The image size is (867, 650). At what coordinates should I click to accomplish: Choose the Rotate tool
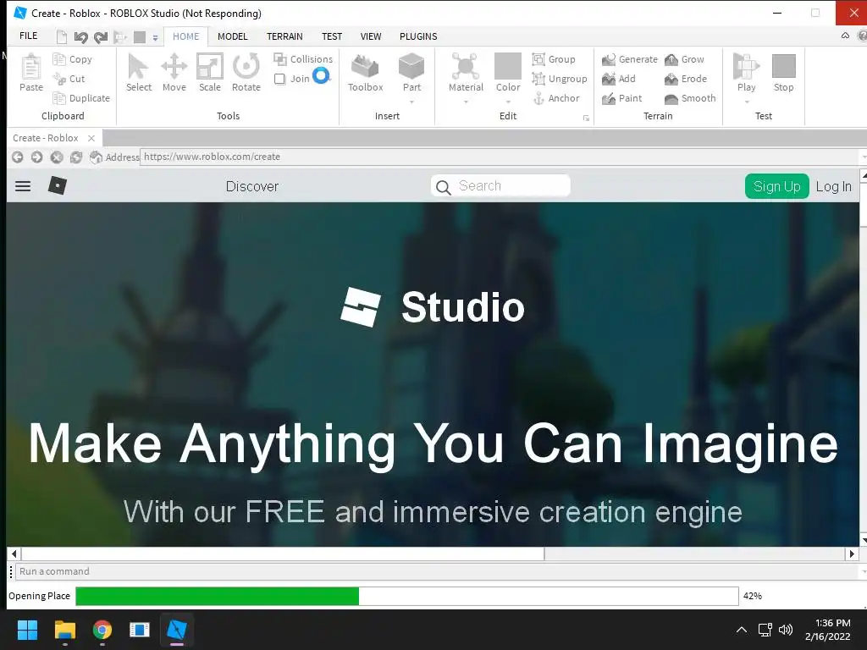point(246,73)
